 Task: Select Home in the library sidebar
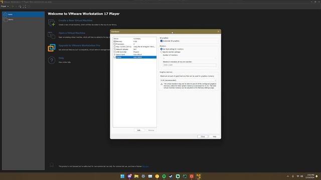pos(23,14)
